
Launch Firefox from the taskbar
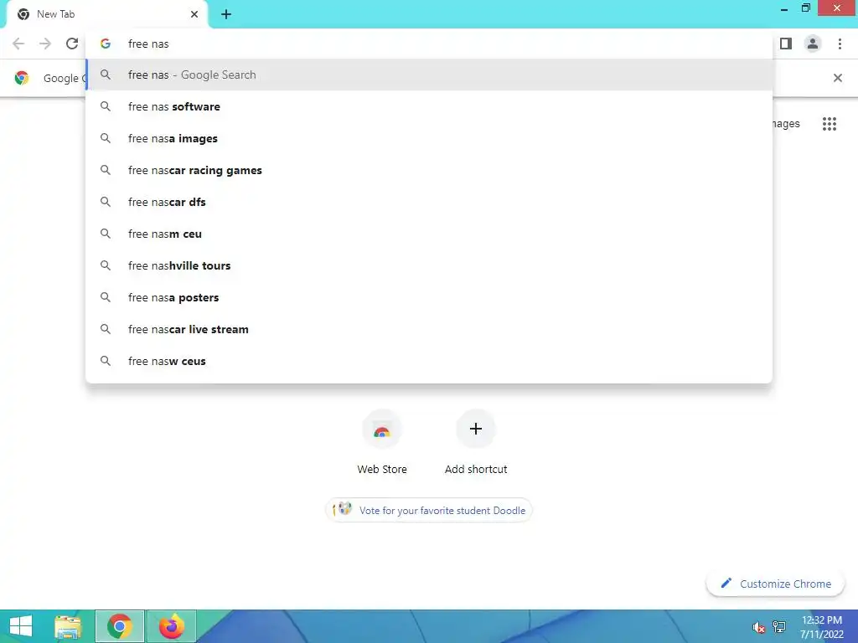[x=171, y=626]
